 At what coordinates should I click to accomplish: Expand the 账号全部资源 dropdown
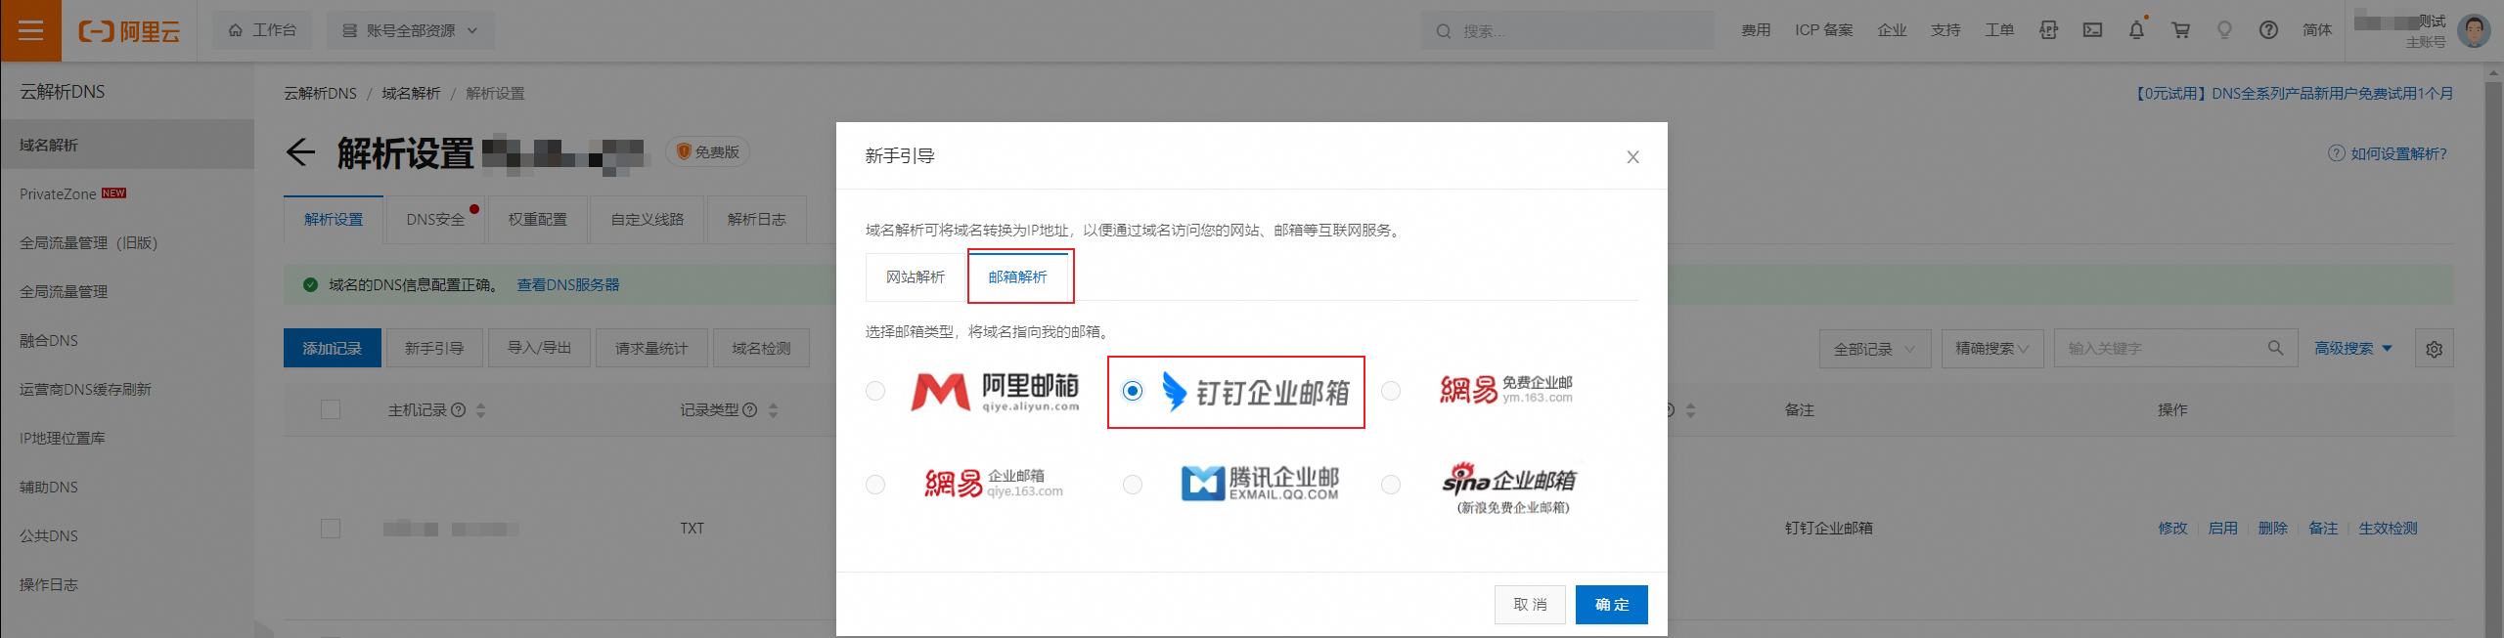point(410,30)
